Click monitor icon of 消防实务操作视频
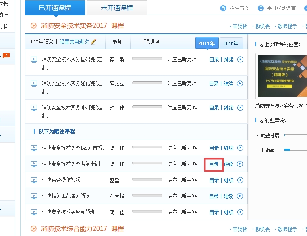This screenshot has height=236, width=307. point(34,180)
